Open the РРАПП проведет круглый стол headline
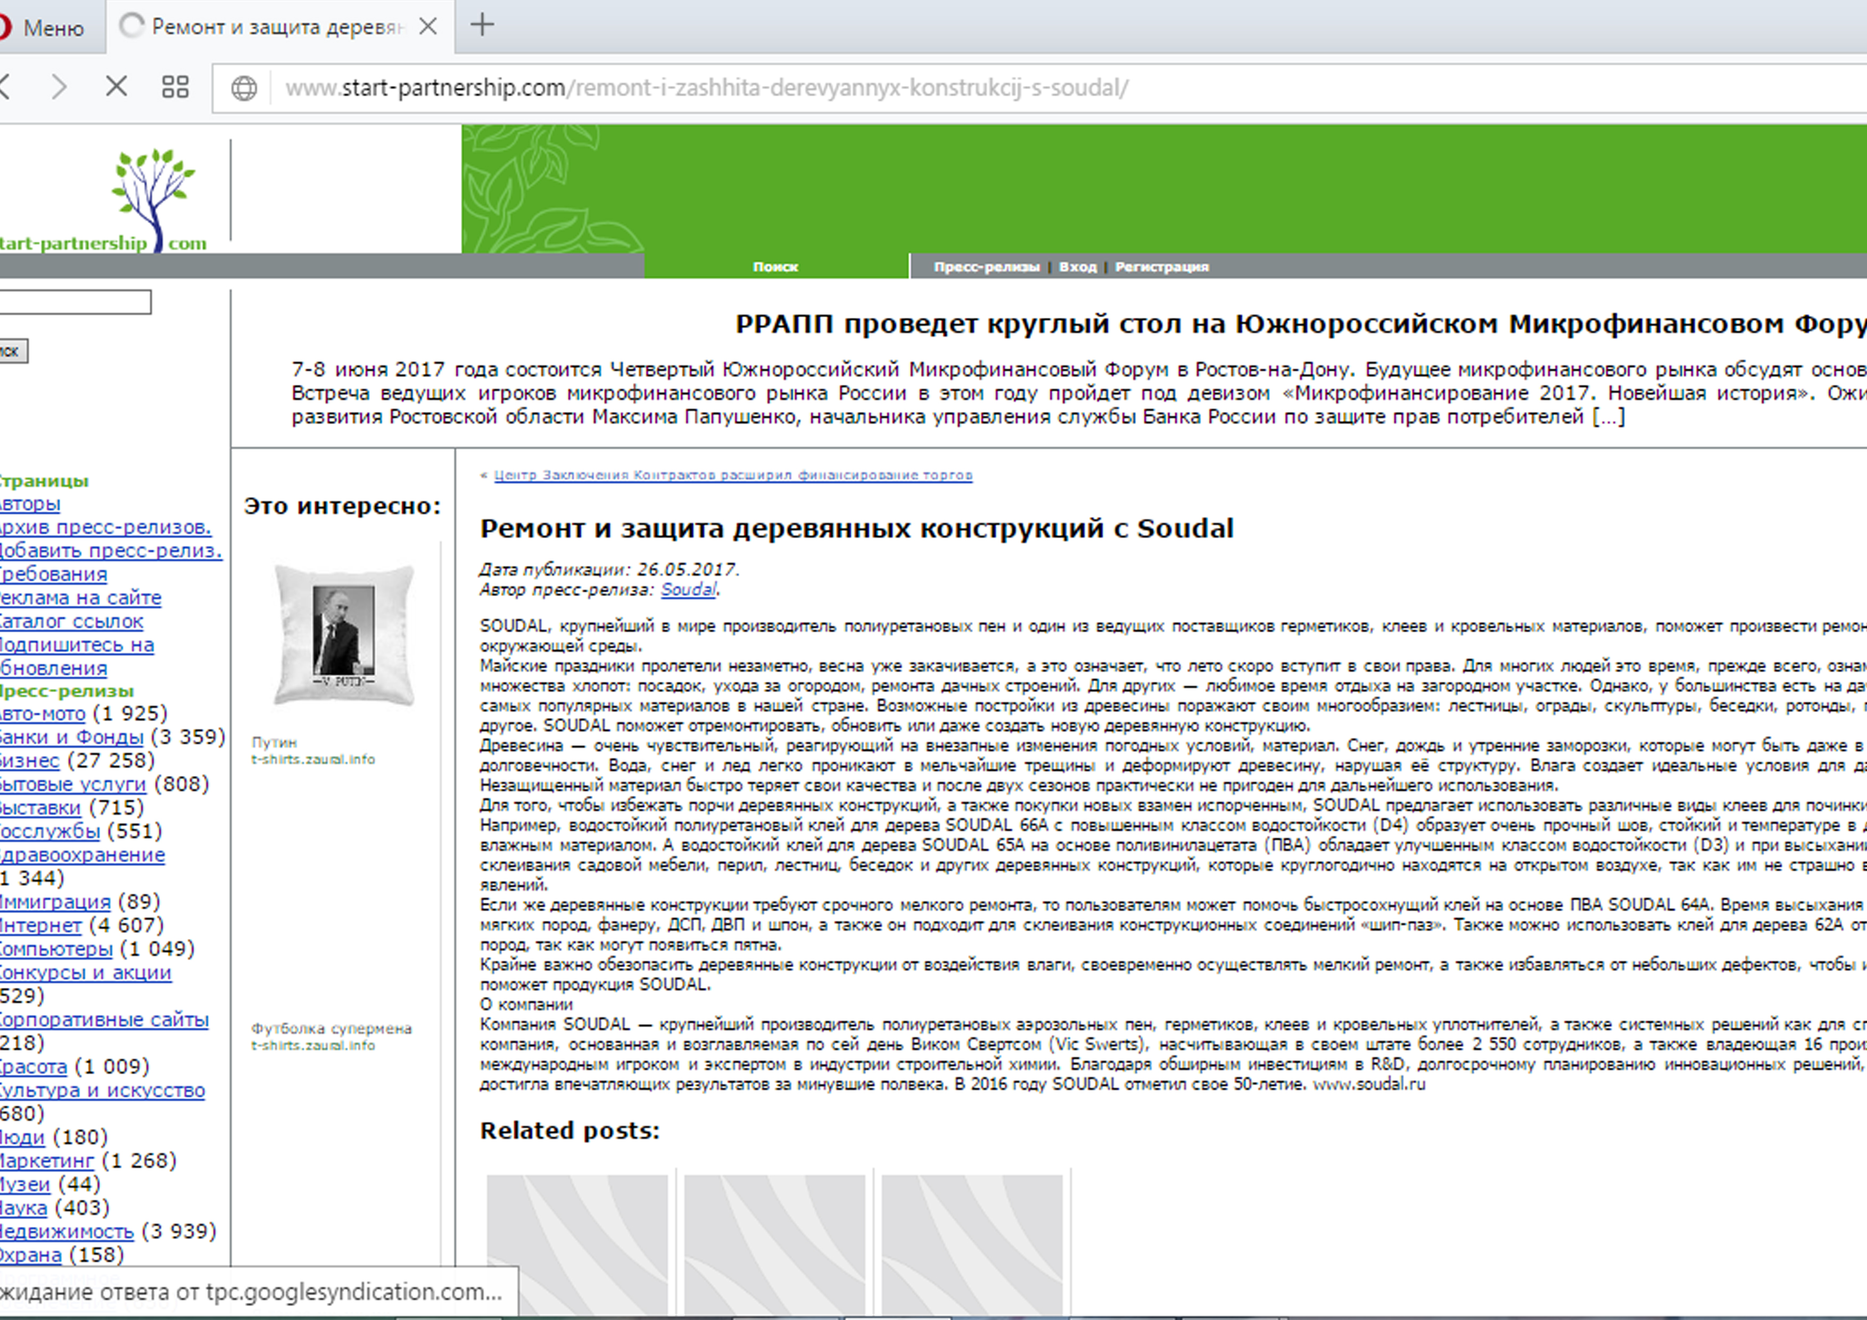The width and height of the screenshot is (1867, 1320). (x=1301, y=324)
